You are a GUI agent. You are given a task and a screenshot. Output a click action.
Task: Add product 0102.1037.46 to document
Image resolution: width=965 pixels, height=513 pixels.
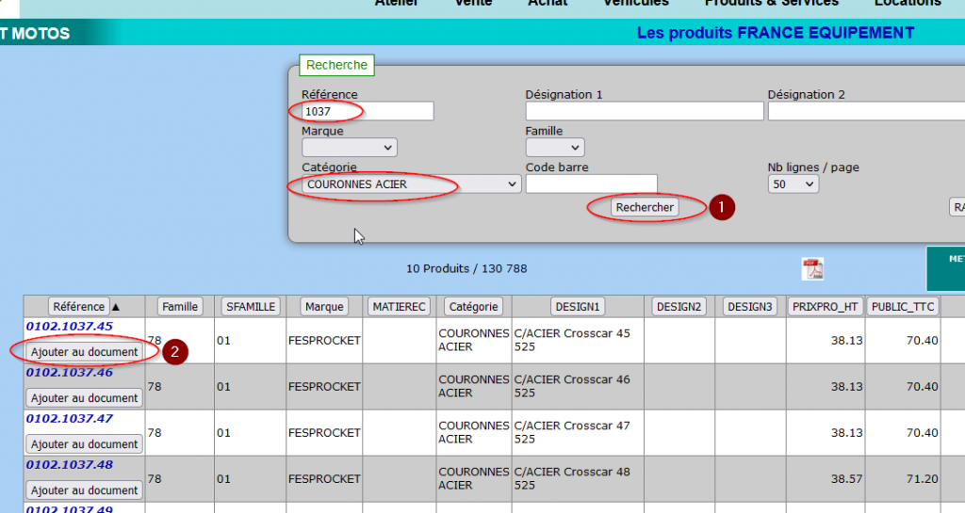[x=84, y=398]
